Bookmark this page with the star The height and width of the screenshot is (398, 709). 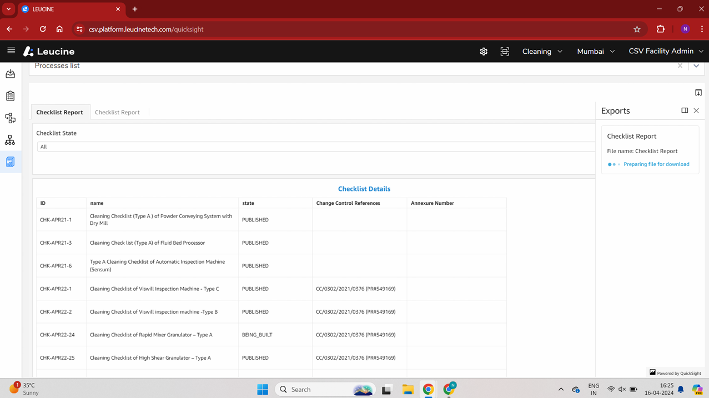coord(637,29)
